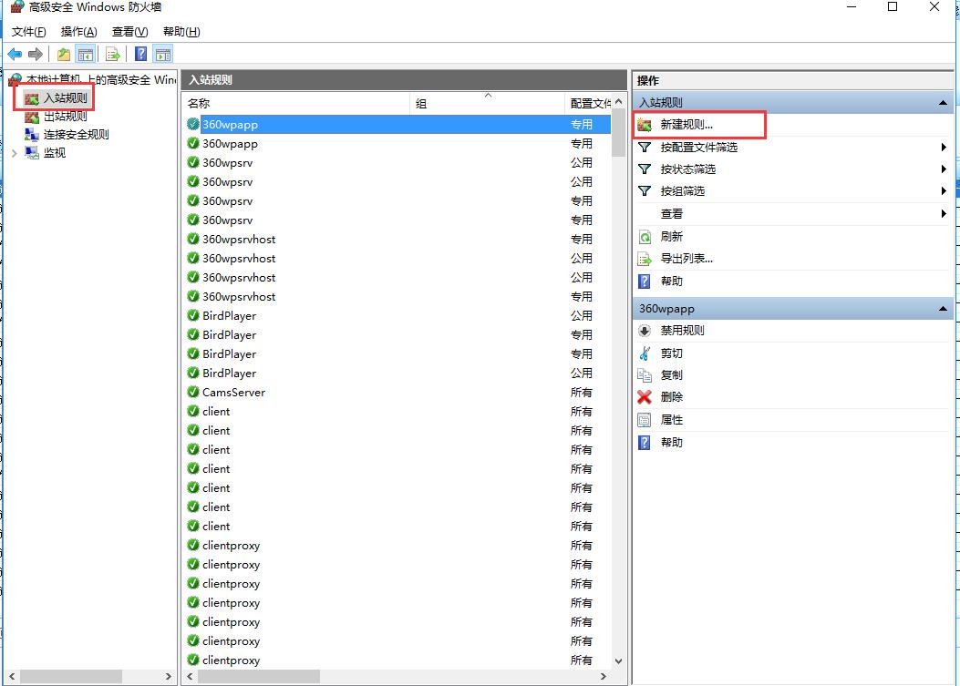Click the export list toolbar icon

113,55
